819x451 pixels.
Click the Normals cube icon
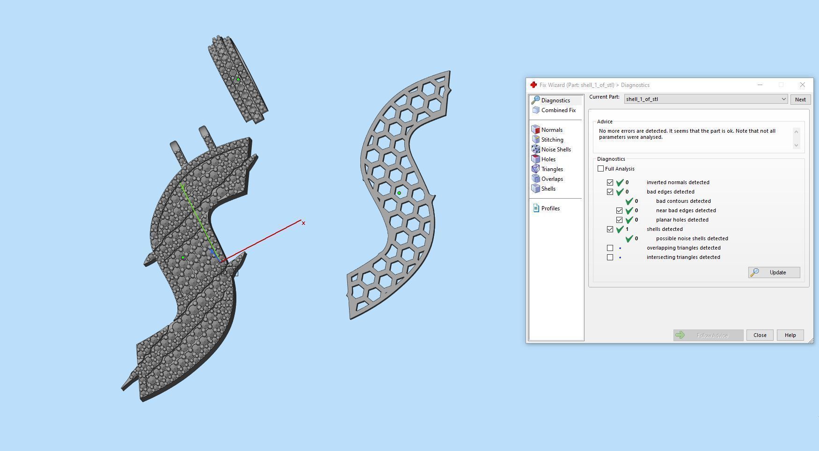(536, 130)
